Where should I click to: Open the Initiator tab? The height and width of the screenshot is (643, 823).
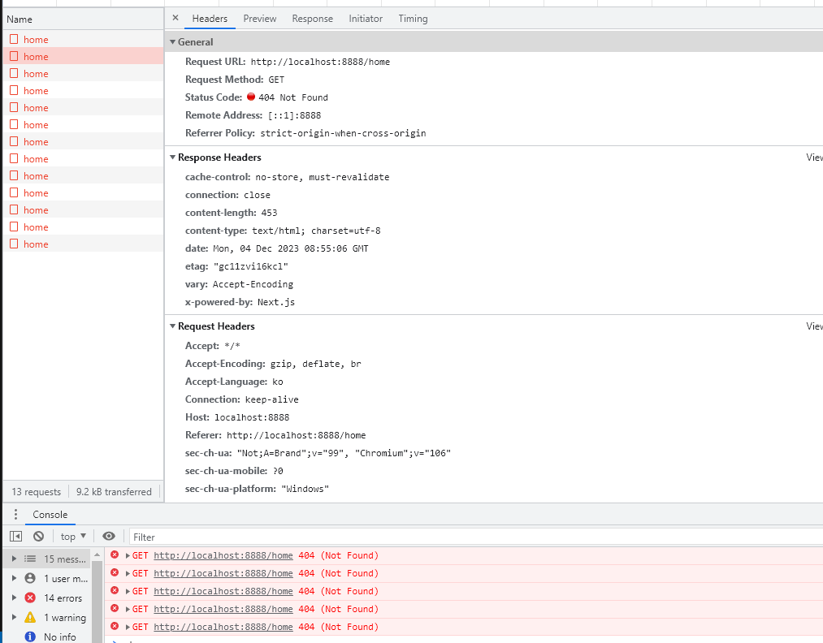366,19
